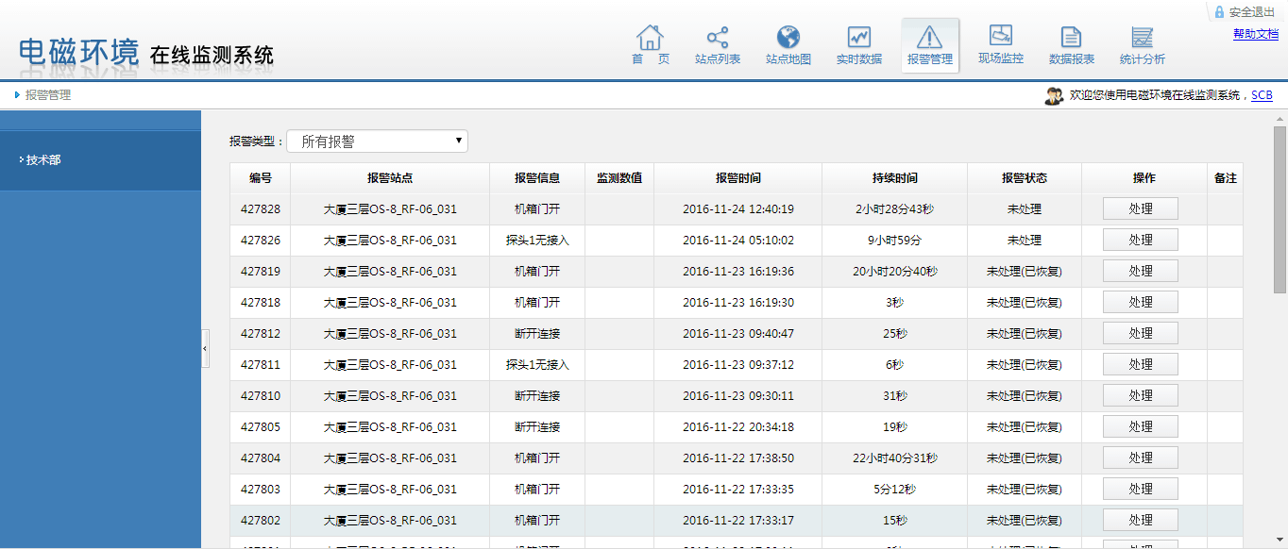Click 处理 button for alarm 427812

1141,333
